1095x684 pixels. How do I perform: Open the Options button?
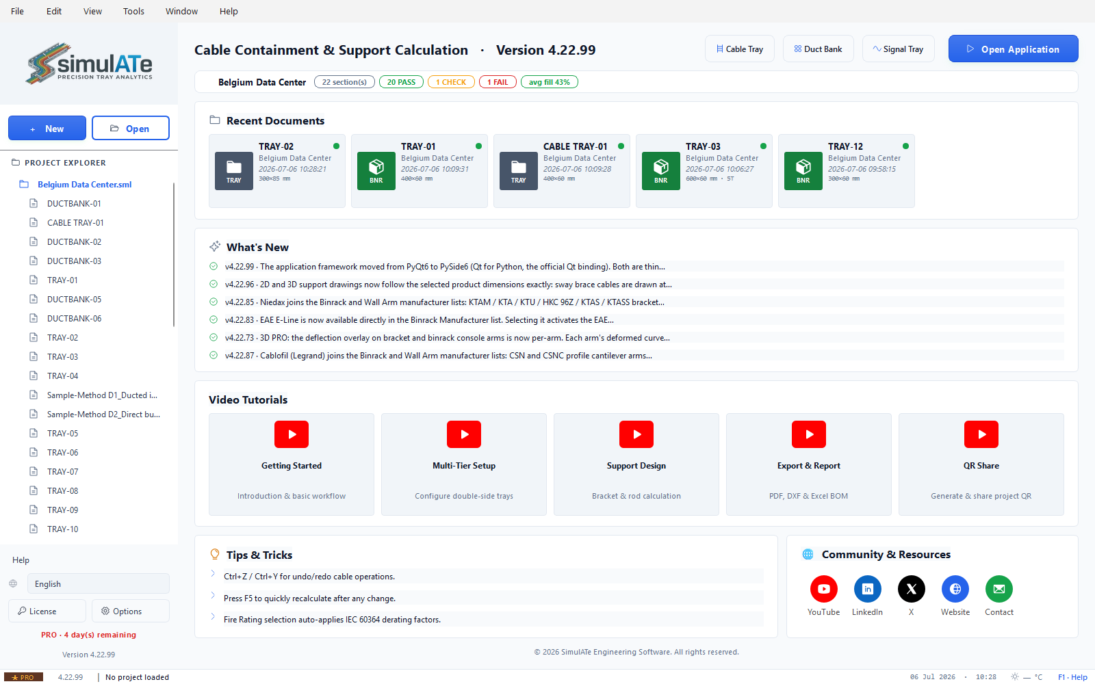pyautogui.click(x=131, y=611)
